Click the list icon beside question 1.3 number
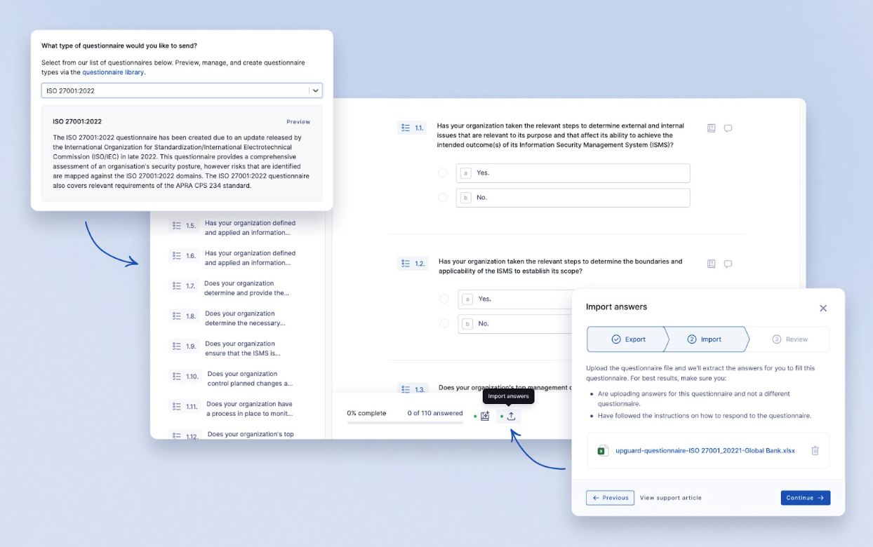 (x=405, y=389)
